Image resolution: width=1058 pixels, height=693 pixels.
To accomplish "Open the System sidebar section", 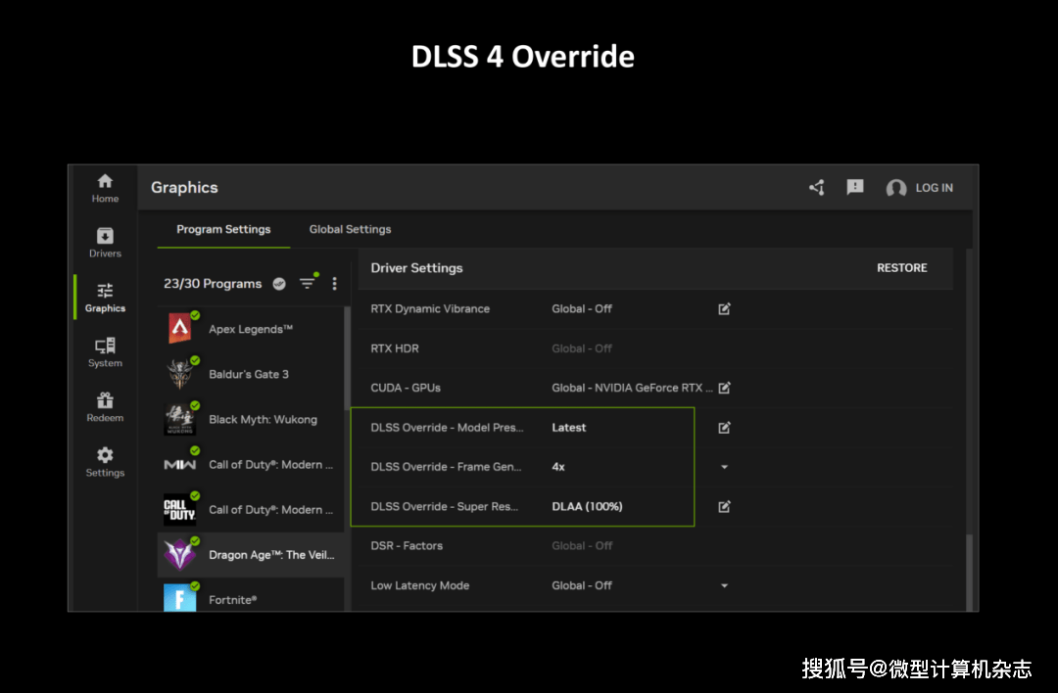I will [x=105, y=352].
